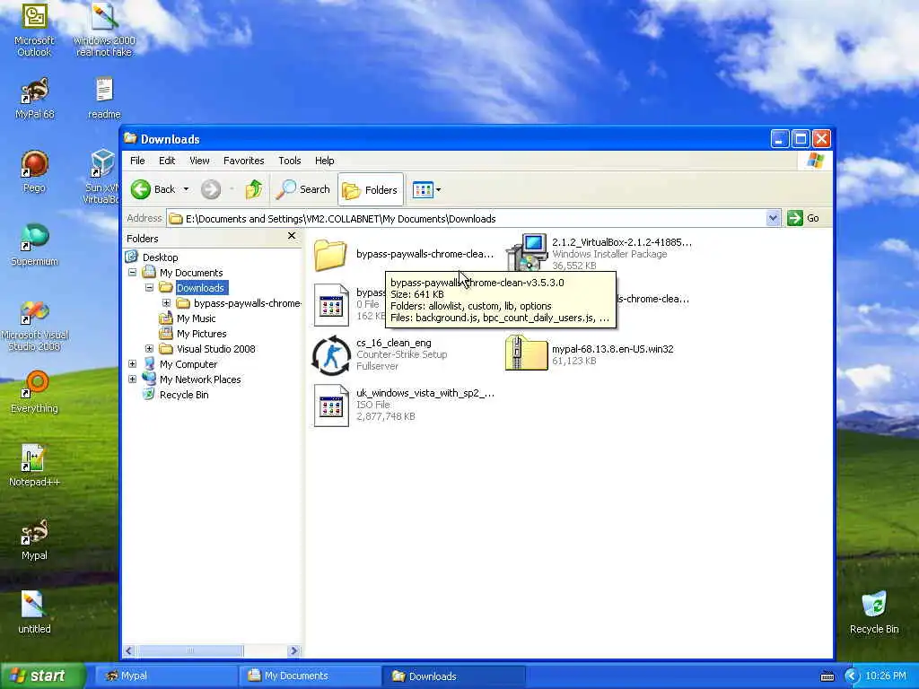Click the Back toolbar button
The image size is (919, 689).
[153, 189]
